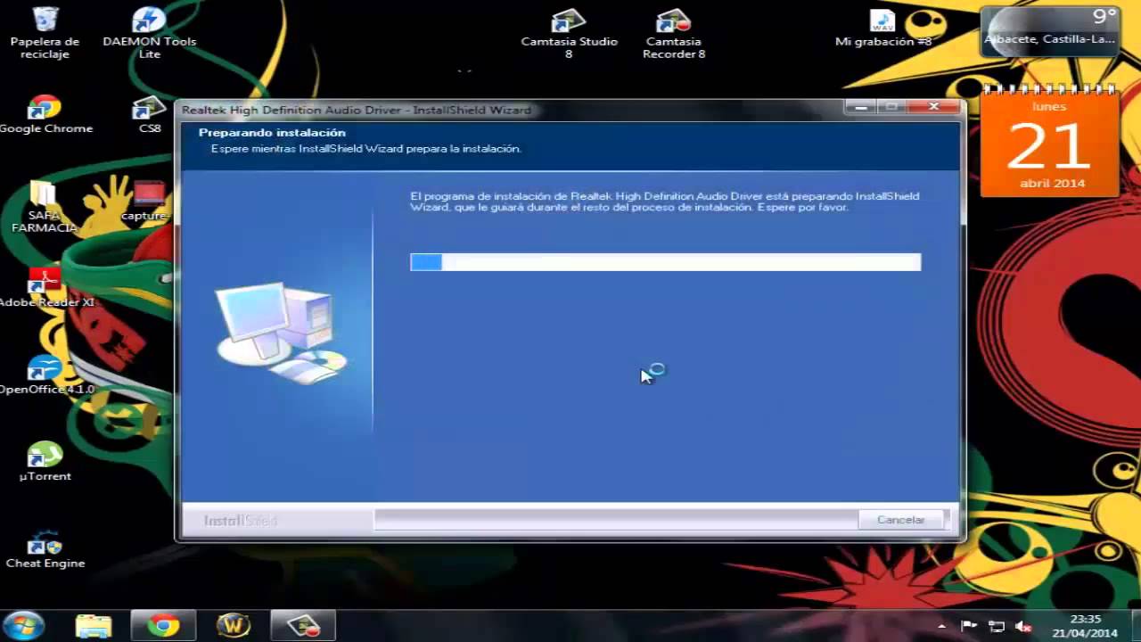Show hidden system tray icons
The height and width of the screenshot is (642, 1141).
(942, 626)
